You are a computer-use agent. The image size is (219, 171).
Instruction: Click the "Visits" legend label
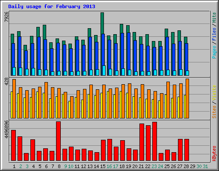click(x=214, y=93)
